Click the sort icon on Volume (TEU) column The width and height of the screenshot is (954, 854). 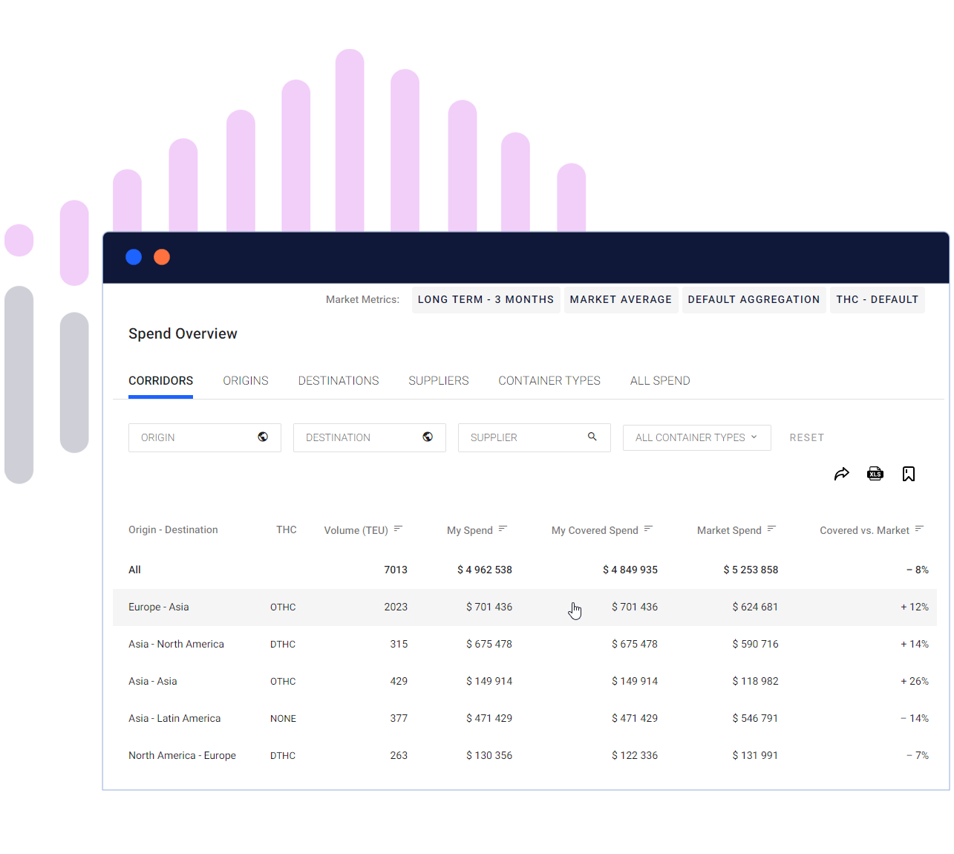[x=399, y=529]
